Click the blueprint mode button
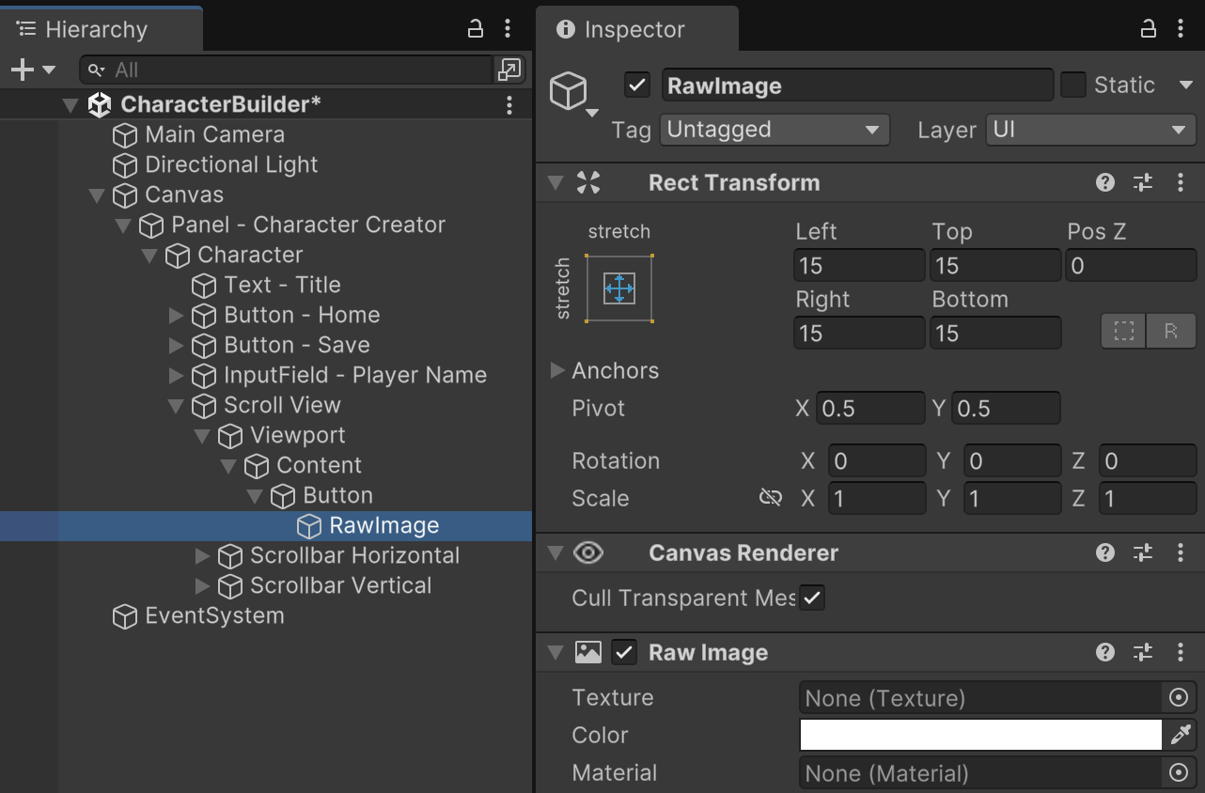 pyautogui.click(x=1123, y=331)
